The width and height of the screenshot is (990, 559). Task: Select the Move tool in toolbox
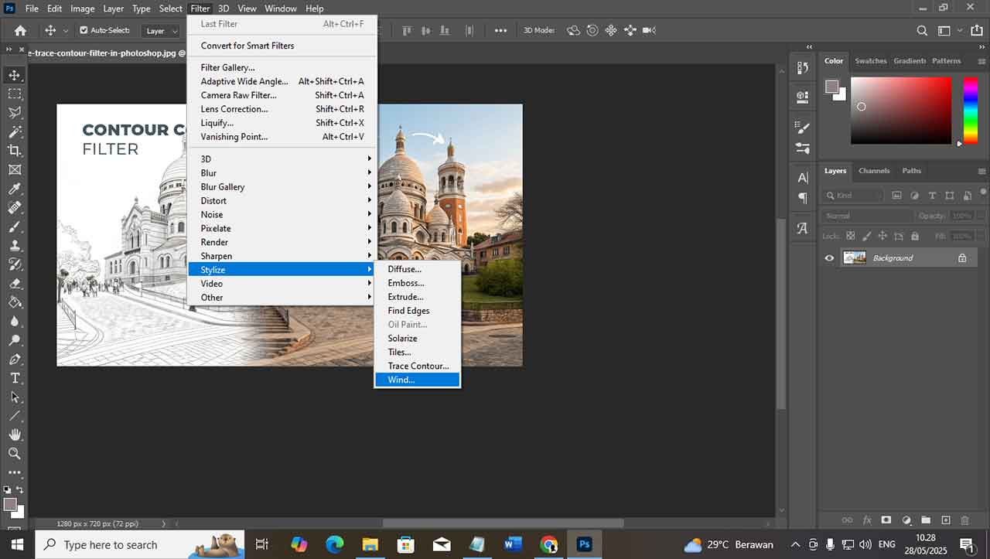(x=15, y=75)
